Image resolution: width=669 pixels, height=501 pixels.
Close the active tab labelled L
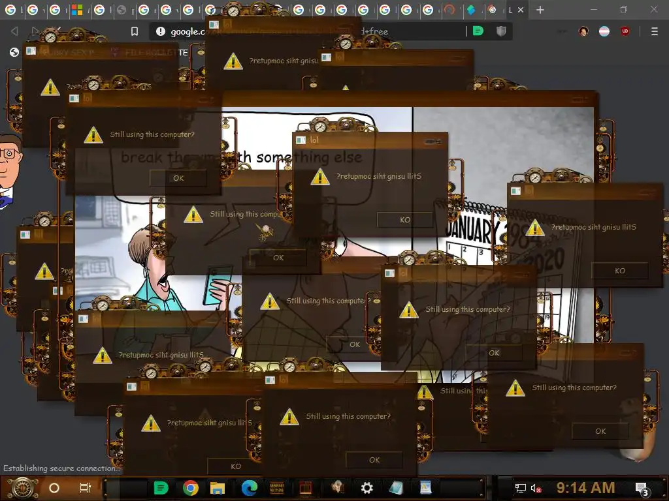tap(521, 10)
